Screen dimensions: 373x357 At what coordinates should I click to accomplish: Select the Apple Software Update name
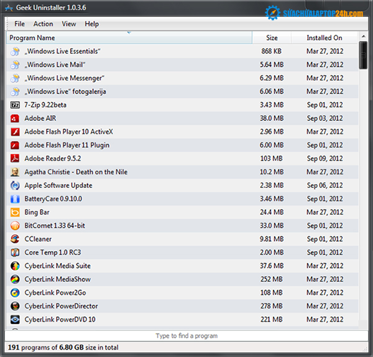58,185
